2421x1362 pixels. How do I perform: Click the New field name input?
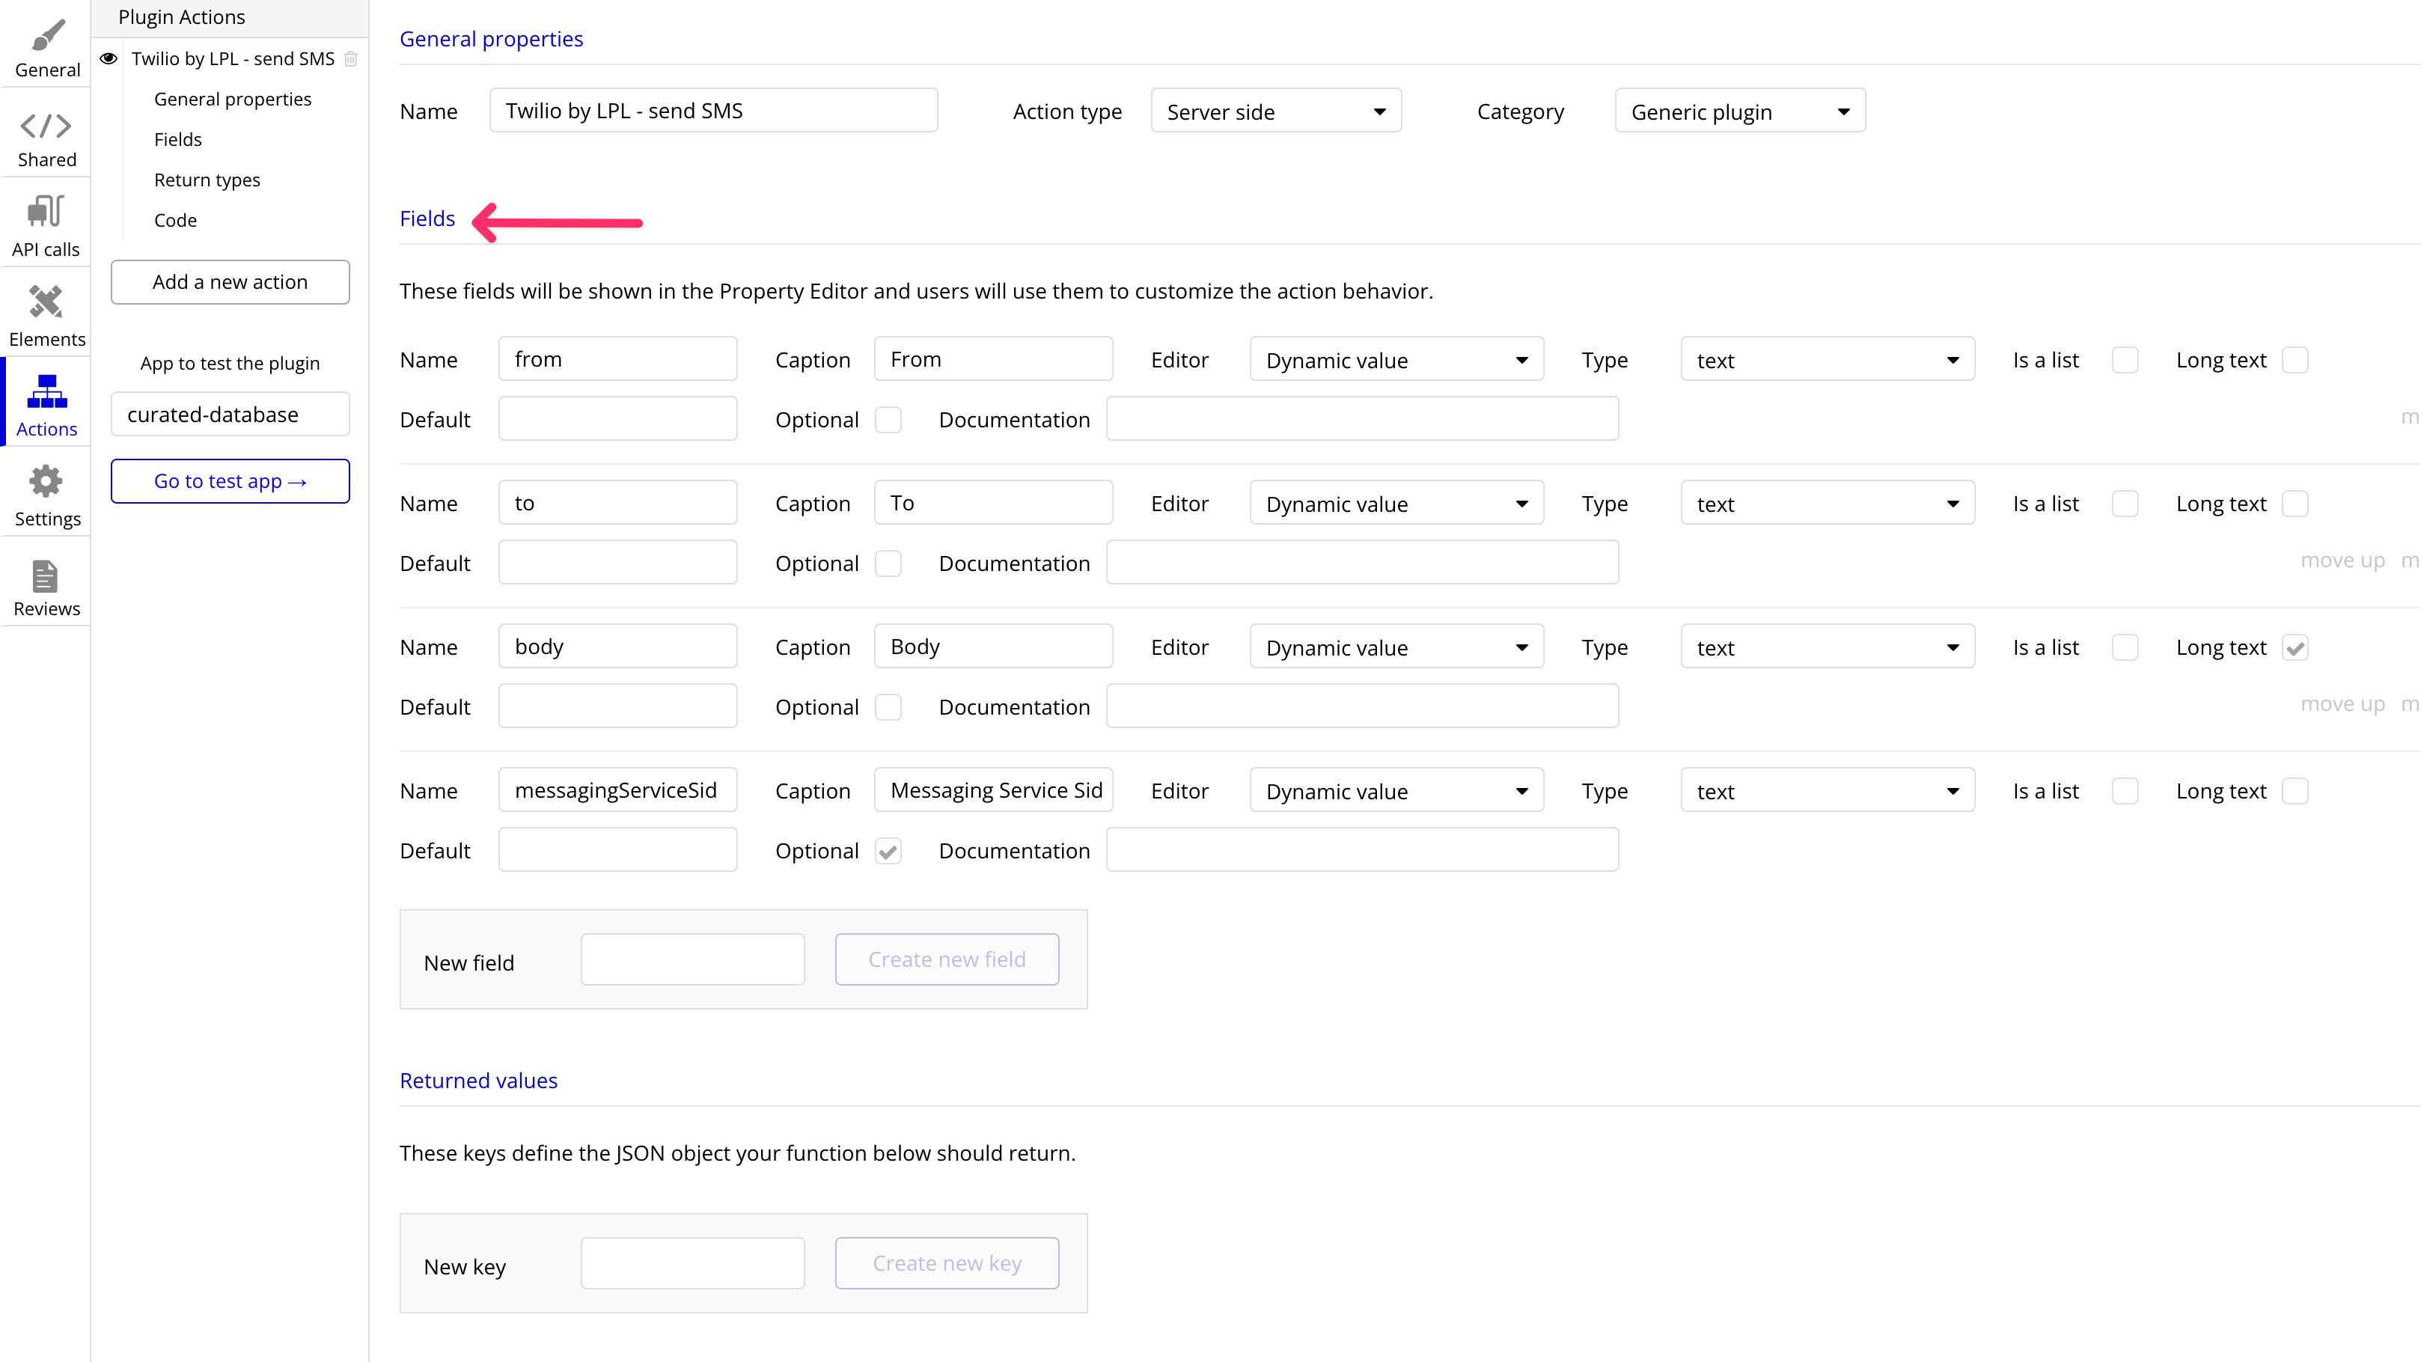693,959
